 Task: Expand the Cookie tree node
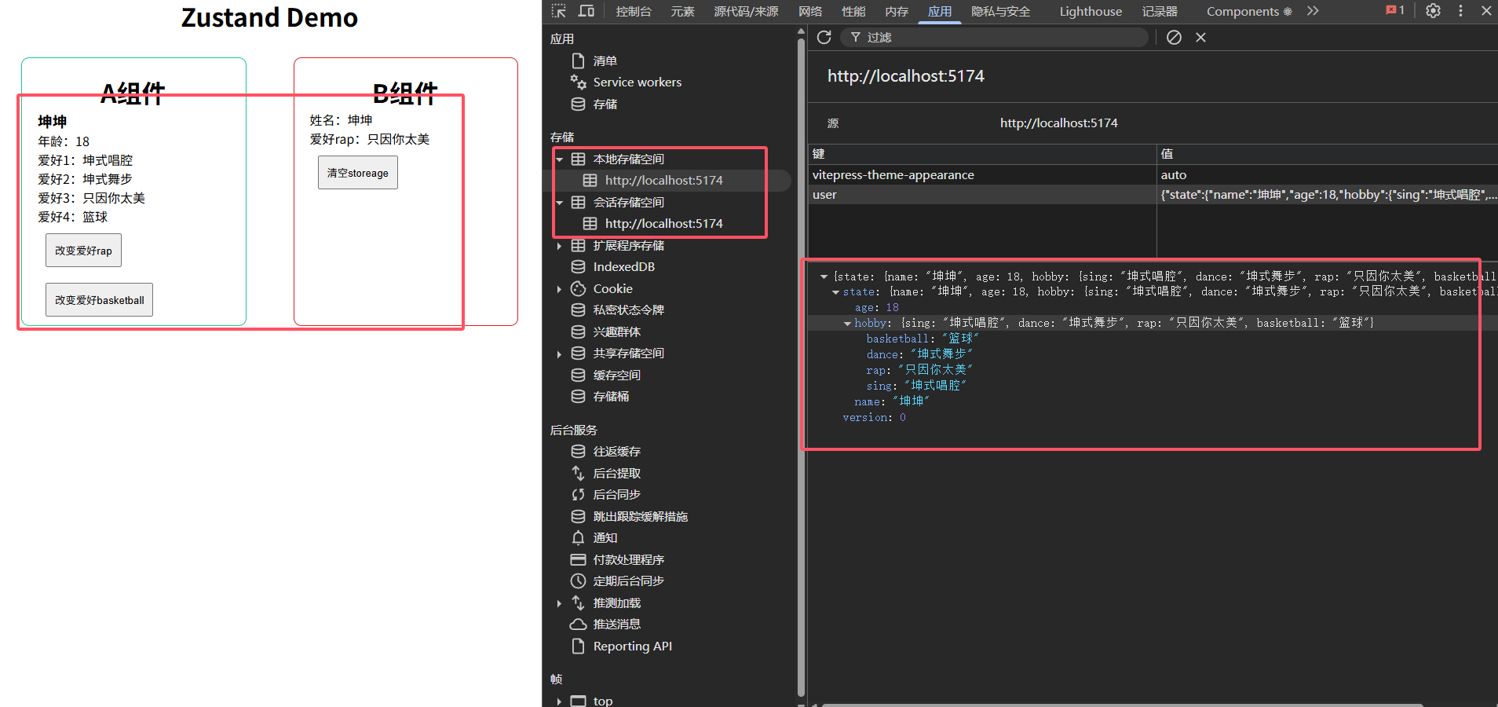559,289
